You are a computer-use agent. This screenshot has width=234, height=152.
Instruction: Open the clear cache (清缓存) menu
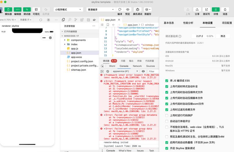click(x=148, y=9)
